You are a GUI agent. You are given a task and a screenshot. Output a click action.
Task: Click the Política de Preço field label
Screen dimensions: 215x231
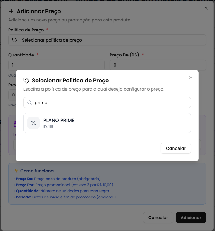[26, 30]
